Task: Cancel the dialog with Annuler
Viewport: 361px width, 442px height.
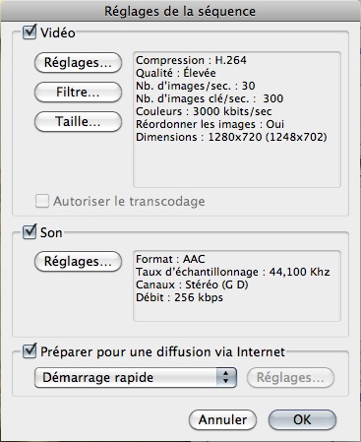Action: pyautogui.click(x=222, y=419)
